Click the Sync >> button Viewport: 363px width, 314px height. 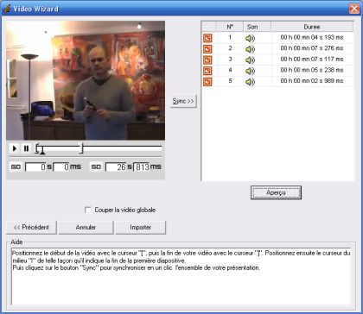(x=183, y=101)
